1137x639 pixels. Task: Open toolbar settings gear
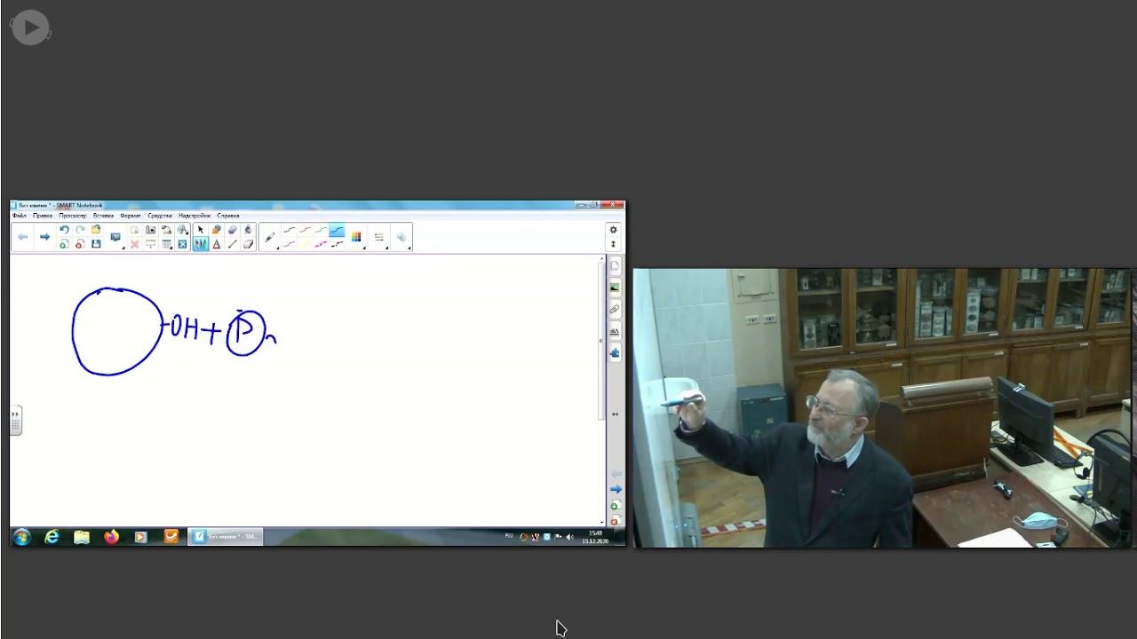[x=613, y=230]
